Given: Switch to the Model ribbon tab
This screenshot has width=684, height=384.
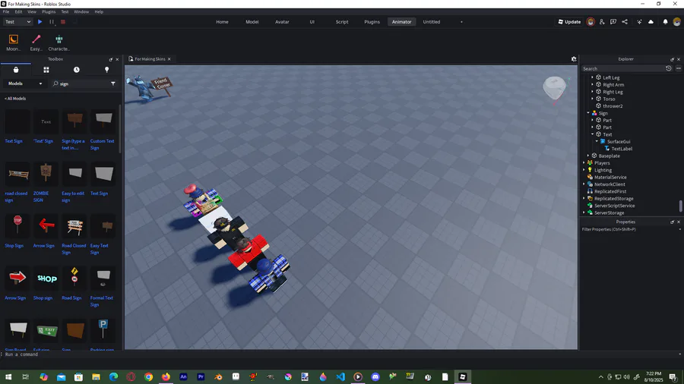Looking at the screenshot, I should (252, 22).
